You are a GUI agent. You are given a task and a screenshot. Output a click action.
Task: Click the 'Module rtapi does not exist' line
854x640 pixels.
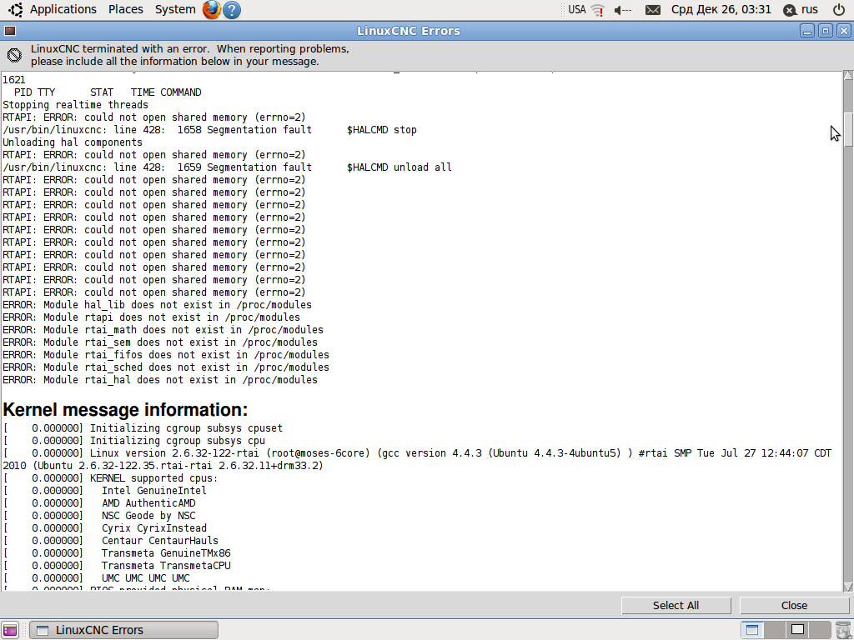pyautogui.click(x=152, y=317)
